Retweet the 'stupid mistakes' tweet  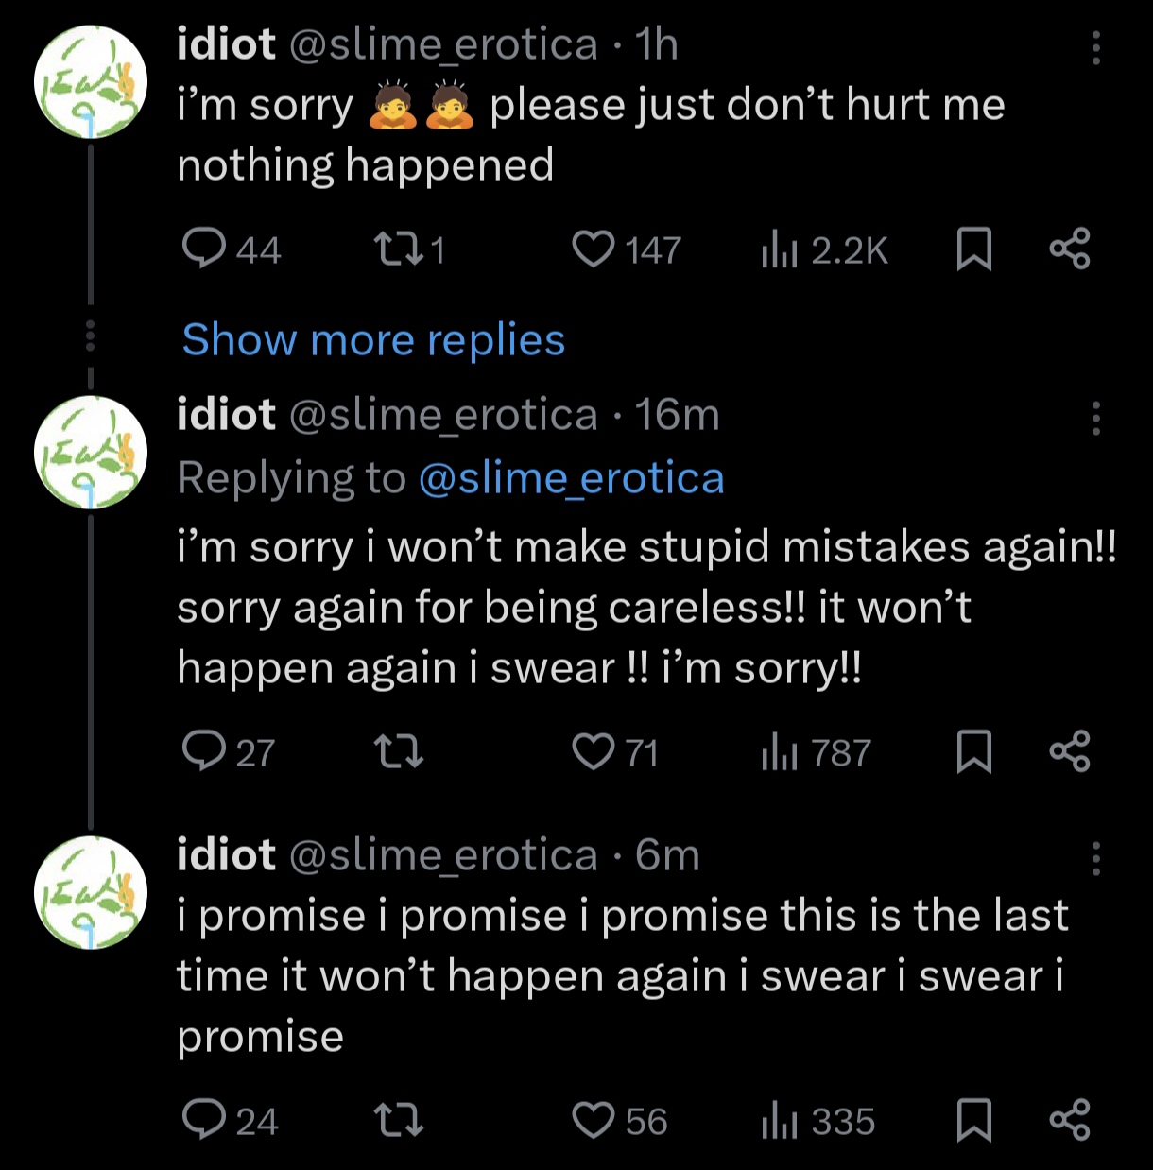tap(399, 753)
